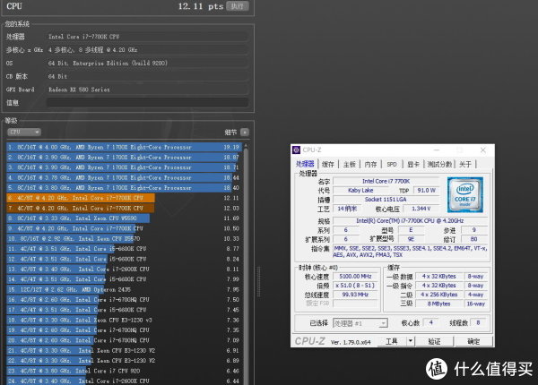Click the multiplier value x 51.0
Viewport: 538px width, 385px height.
pyautogui.click(x=355, y=286)
